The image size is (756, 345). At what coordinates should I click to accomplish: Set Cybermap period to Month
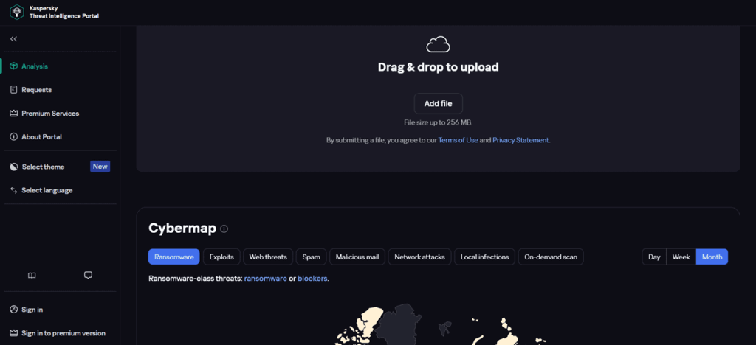click(x=712, y=257)
